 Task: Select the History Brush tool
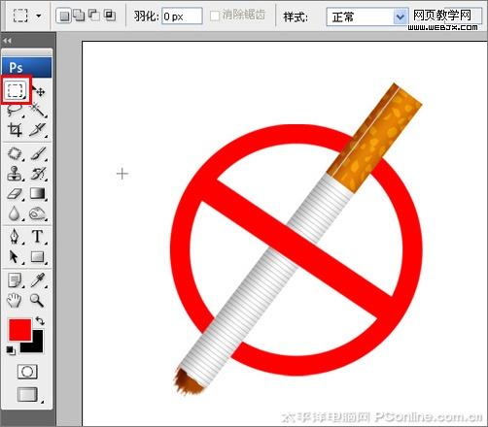(38, 174)
